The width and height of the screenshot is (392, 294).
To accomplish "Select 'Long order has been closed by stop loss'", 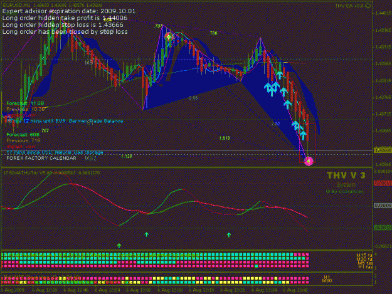I will tap(65, 31).
